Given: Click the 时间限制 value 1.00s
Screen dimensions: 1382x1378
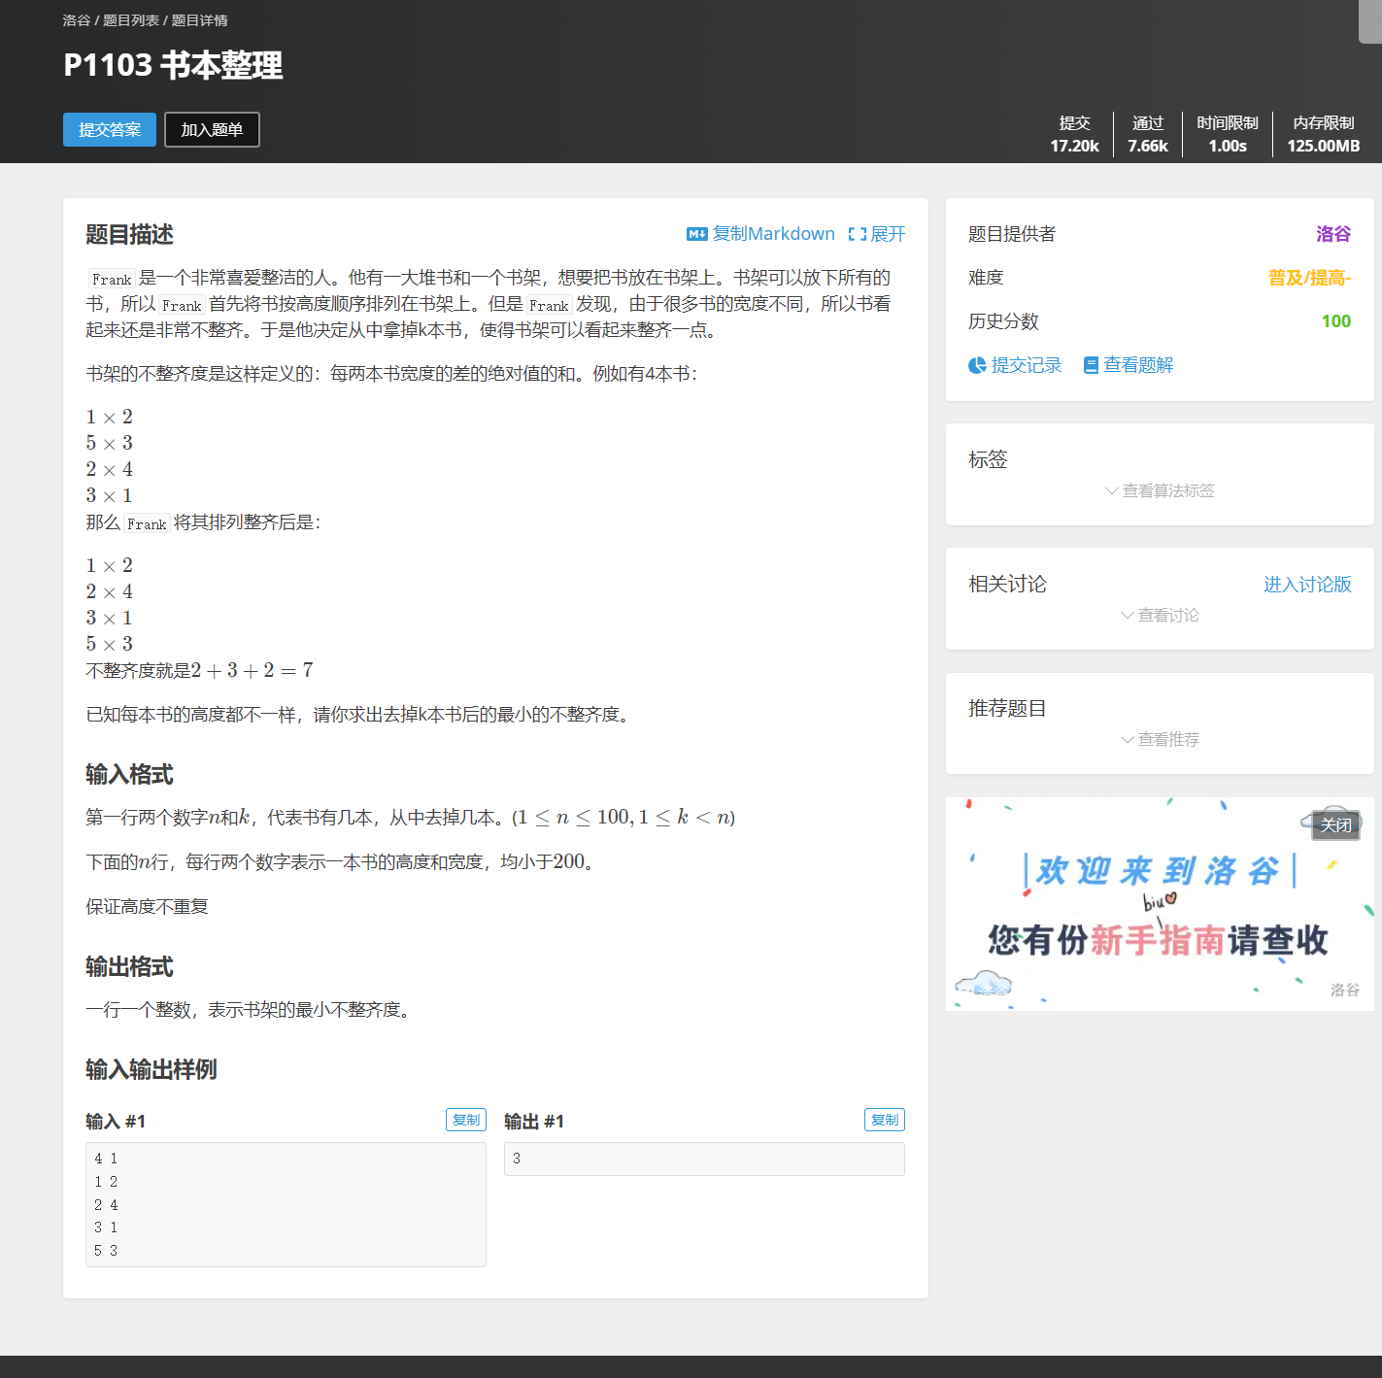Looking at the screenshot, I should point(1228,146).
